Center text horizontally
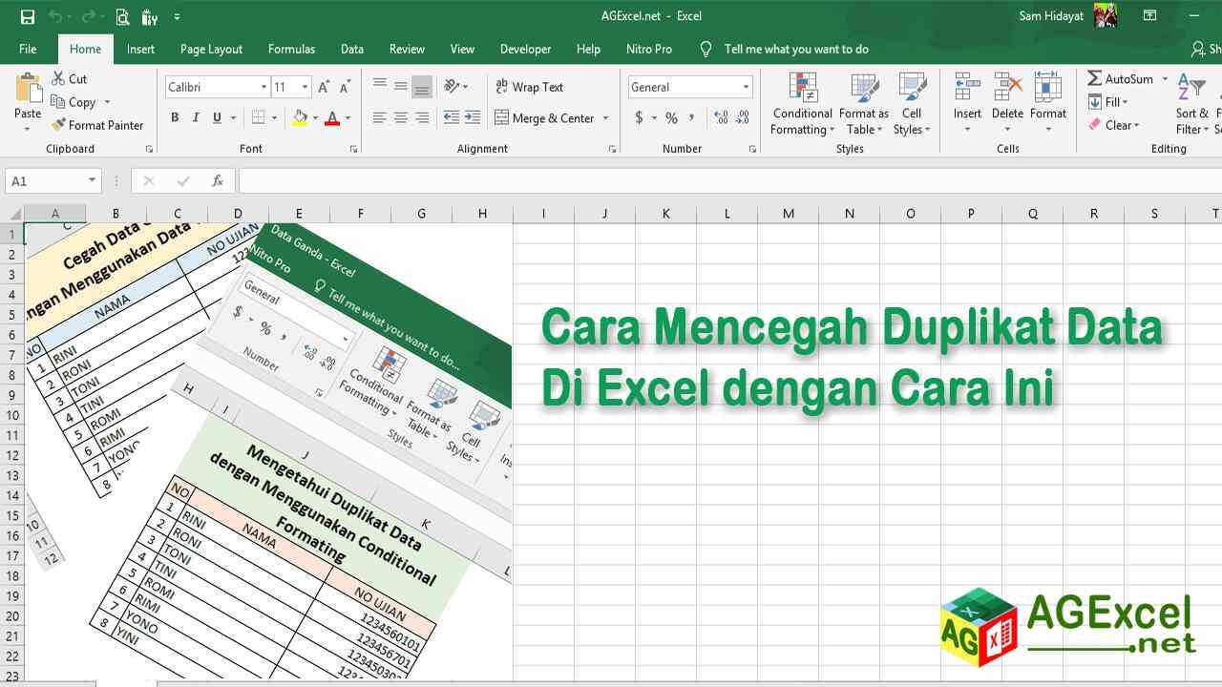Screen dimensions: 1222x687 pos(400,117)
